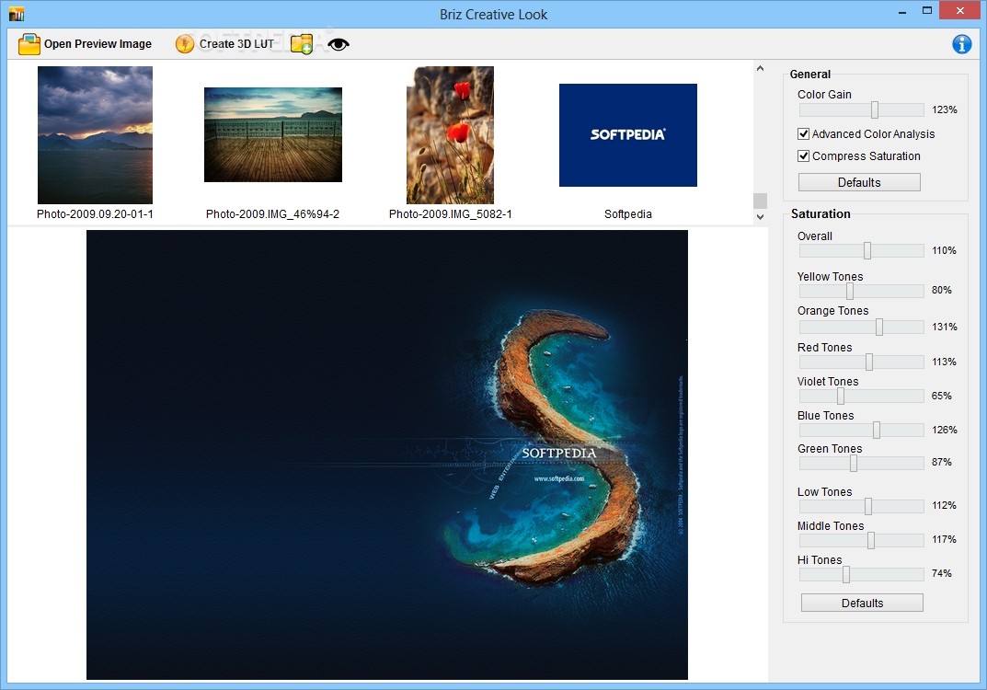Click the Low Tones slider handle

pyautogui.click(x=868, y=506)
